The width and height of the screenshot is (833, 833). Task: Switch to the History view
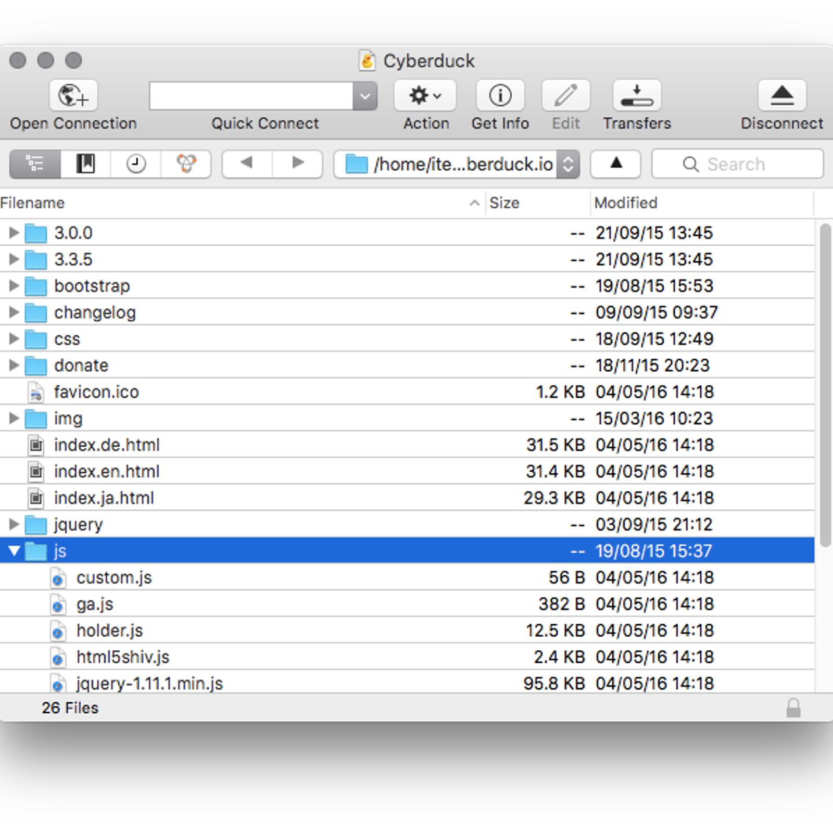pyautogui.click(x=136, y=164)
